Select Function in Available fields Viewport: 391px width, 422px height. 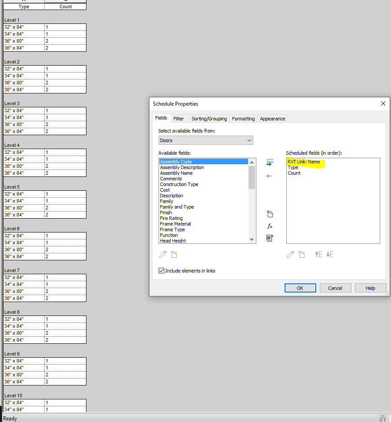(204, 235)
